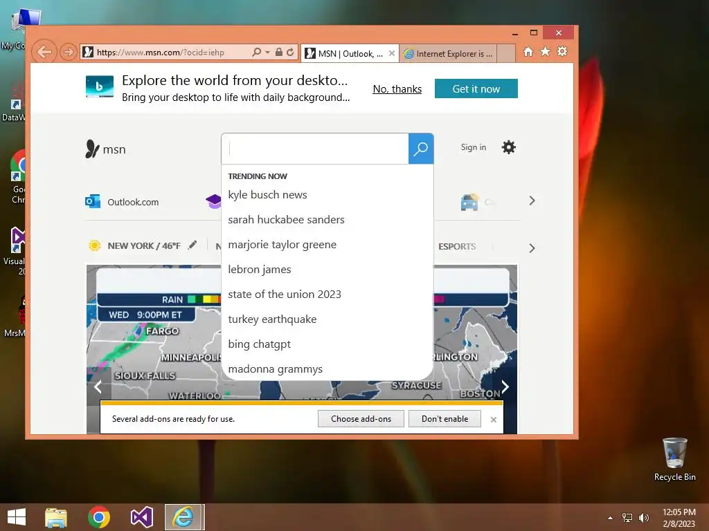Select trending search sarah huckabee sanders
This screenshot has height=531, width=709.
coord(286,219)
